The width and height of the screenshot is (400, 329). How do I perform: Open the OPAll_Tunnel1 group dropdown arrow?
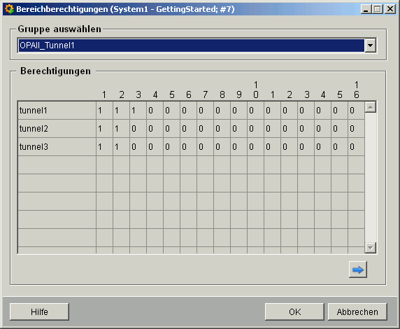click(370, 45)
